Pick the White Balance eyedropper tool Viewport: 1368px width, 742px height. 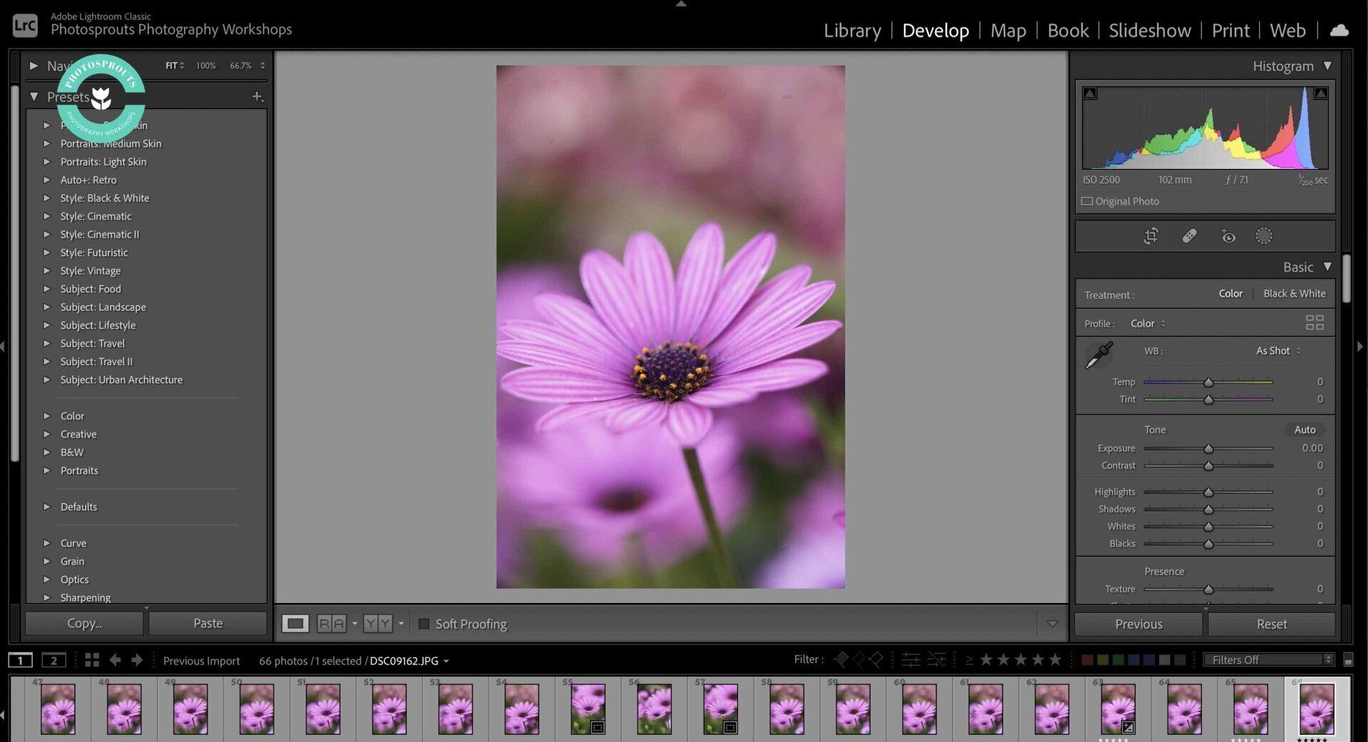[1098, 355]
